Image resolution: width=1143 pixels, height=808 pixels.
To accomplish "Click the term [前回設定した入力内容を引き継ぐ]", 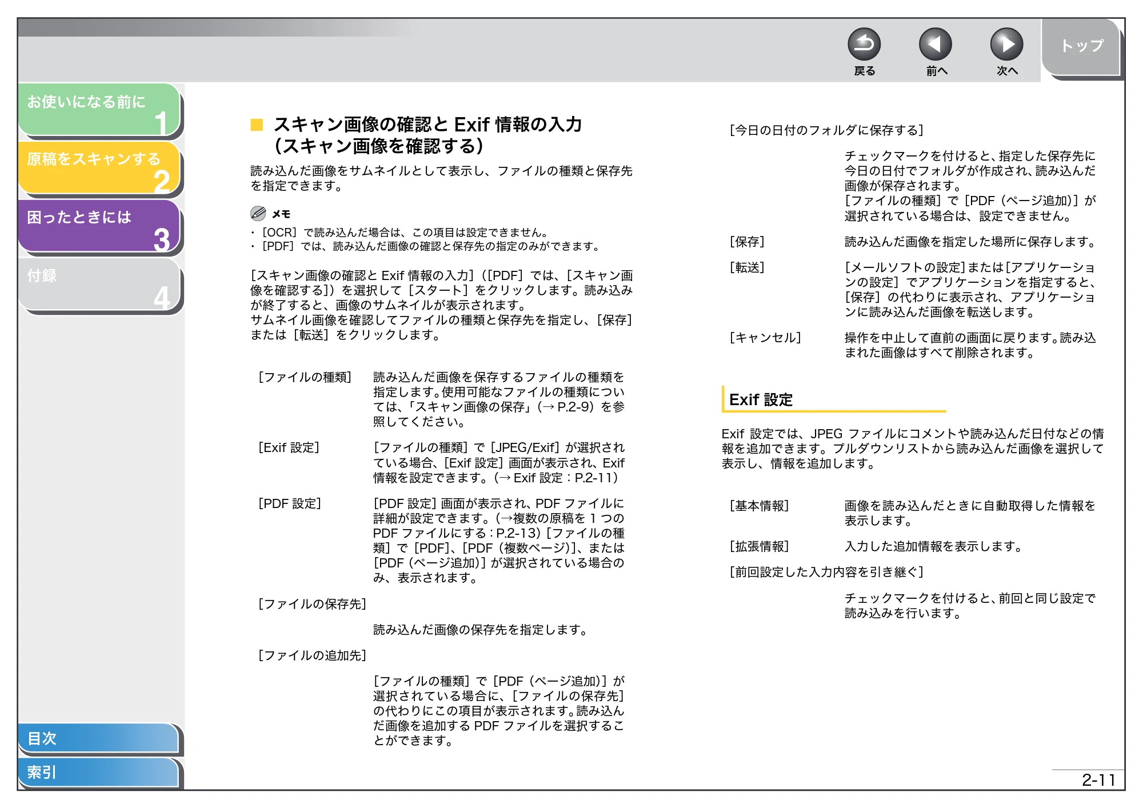I will pyautogui.click(x=826, y=572).
